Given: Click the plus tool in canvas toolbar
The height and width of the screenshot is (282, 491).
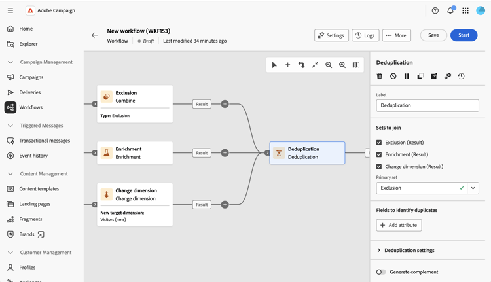Looking at the screenshot, I should coord(288,65).
